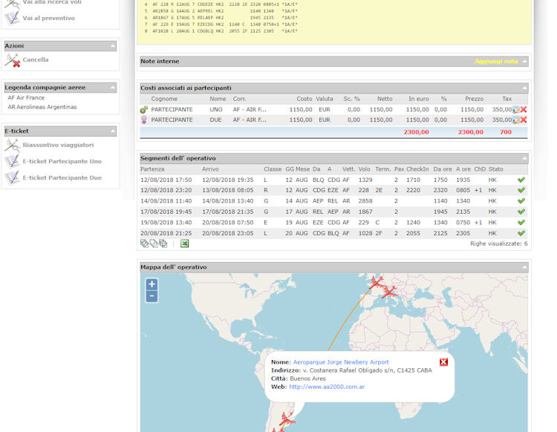
Task: Click Righe visualizzate: 6 label
Action: [499, 243]
